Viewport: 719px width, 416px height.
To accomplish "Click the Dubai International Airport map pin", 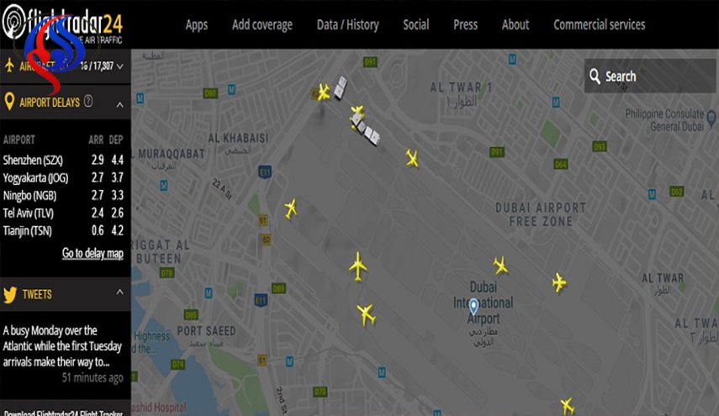I will (473, 306).
